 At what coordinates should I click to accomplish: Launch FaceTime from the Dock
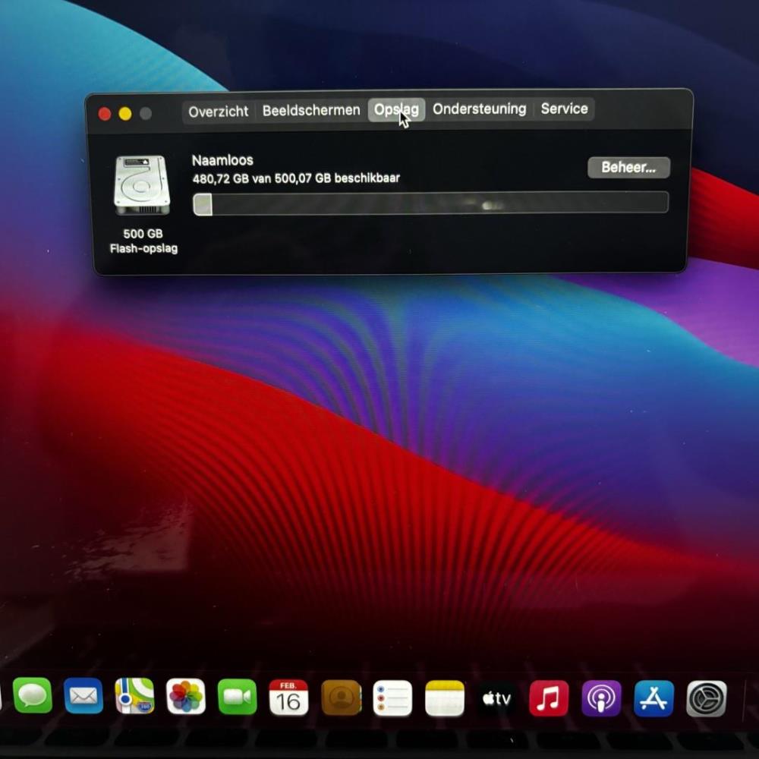click(x=237, y=697)
